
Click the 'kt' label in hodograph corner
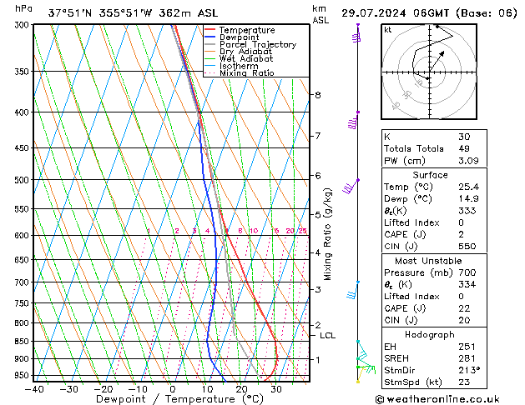pos(387,30)
